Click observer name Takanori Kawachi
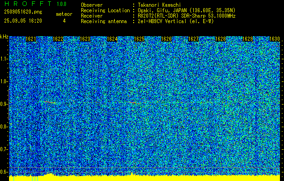284x181 pixels. tap(159, 5)
